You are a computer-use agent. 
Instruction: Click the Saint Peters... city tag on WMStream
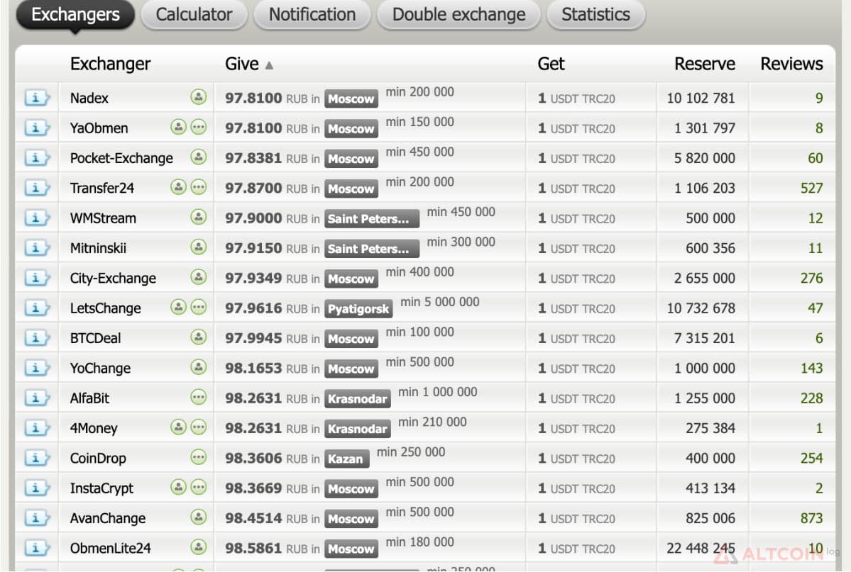pyautogui.click(x=372, y=219)
